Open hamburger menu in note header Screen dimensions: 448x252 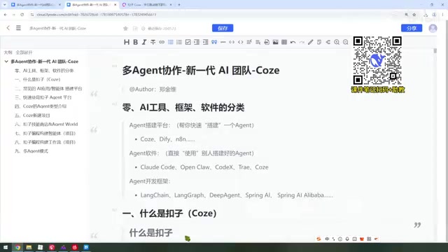click(18, 28)
